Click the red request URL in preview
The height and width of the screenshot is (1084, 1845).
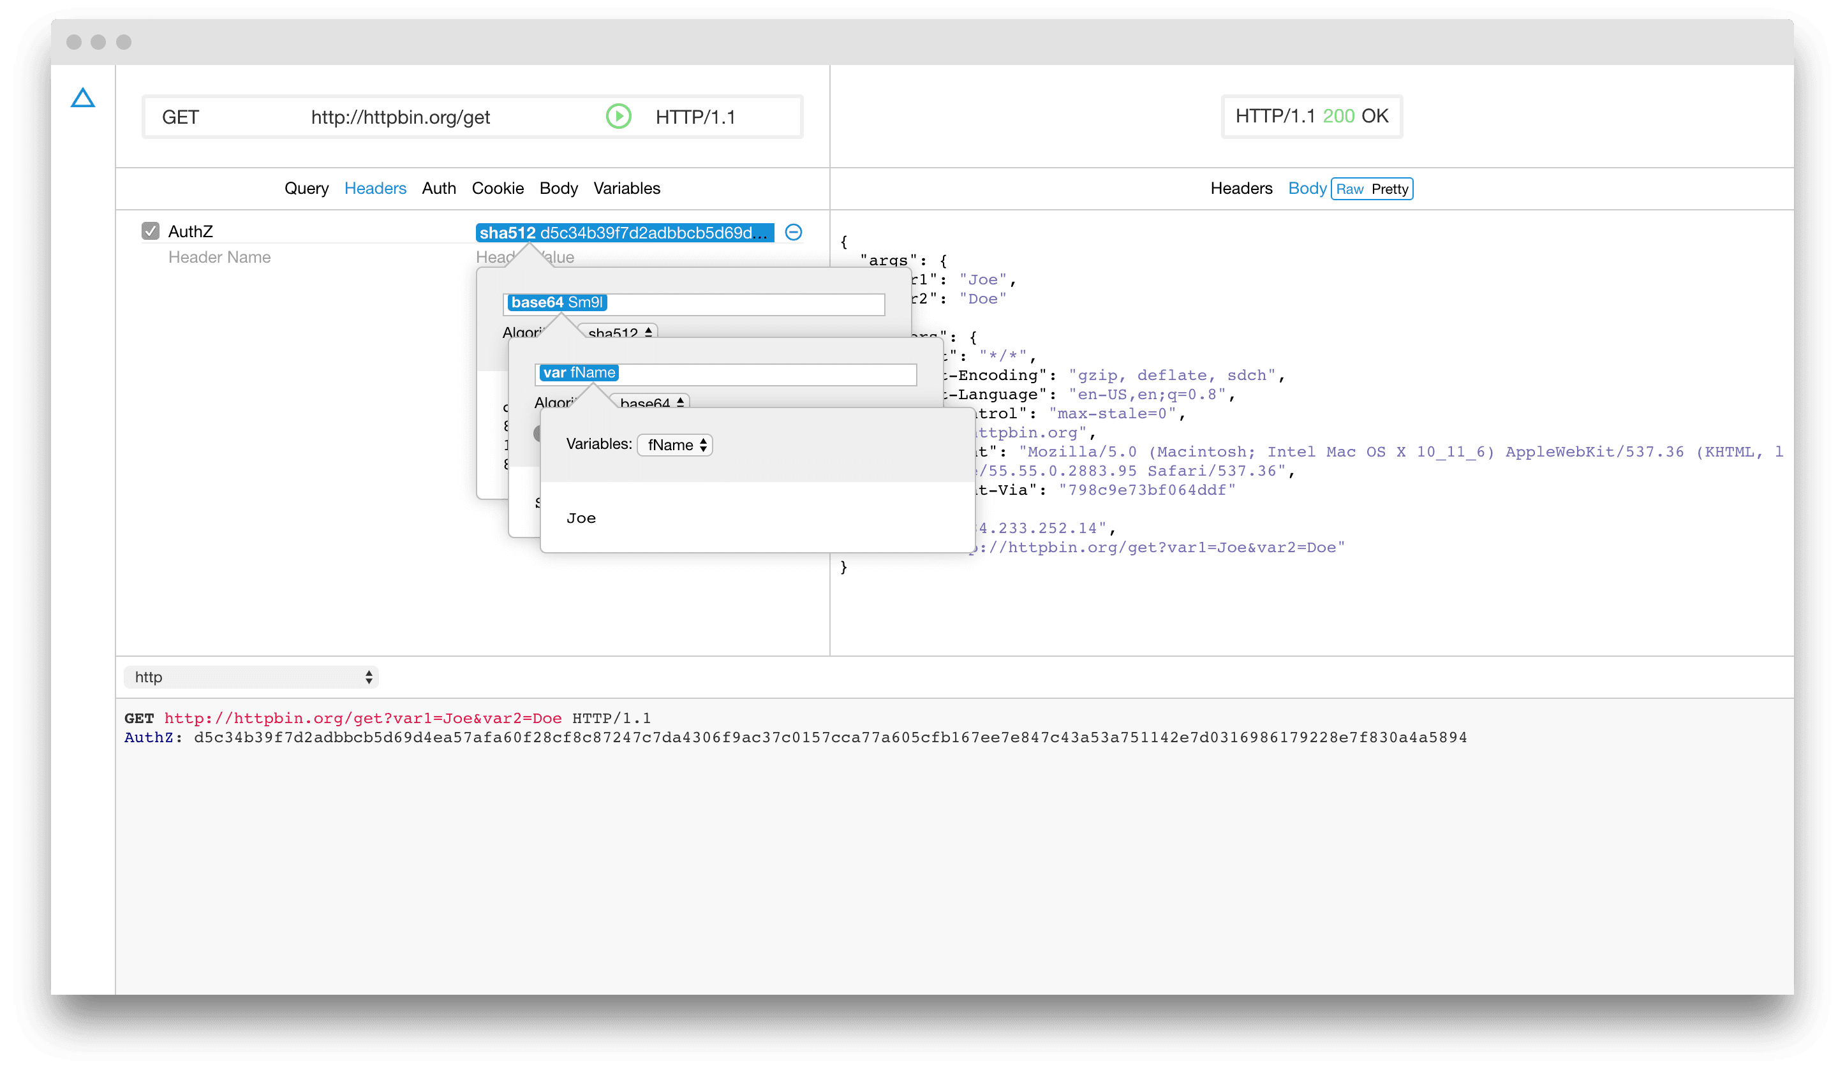tap(362, 718)
